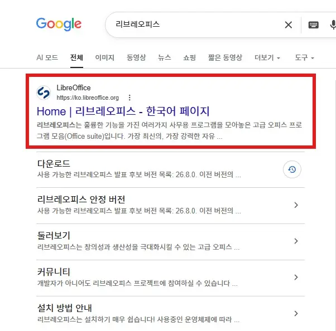This screenshot has height=331, width=336.
Task: Click the 리브레오피스는 설치하기 매우 쉽습니다 description
Action: [x=138, y=319]
